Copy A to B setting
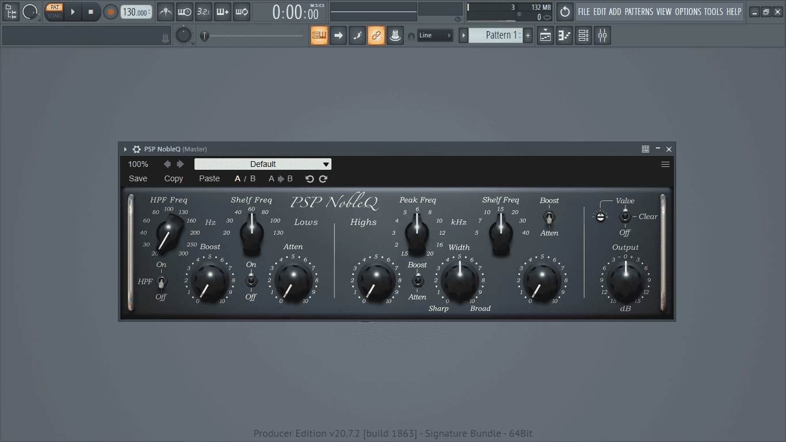The image size is (786, 442). [x=281, y=178]
